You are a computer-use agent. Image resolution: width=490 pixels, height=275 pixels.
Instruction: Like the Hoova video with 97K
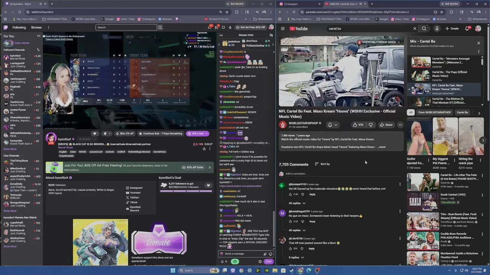[358, 125]
